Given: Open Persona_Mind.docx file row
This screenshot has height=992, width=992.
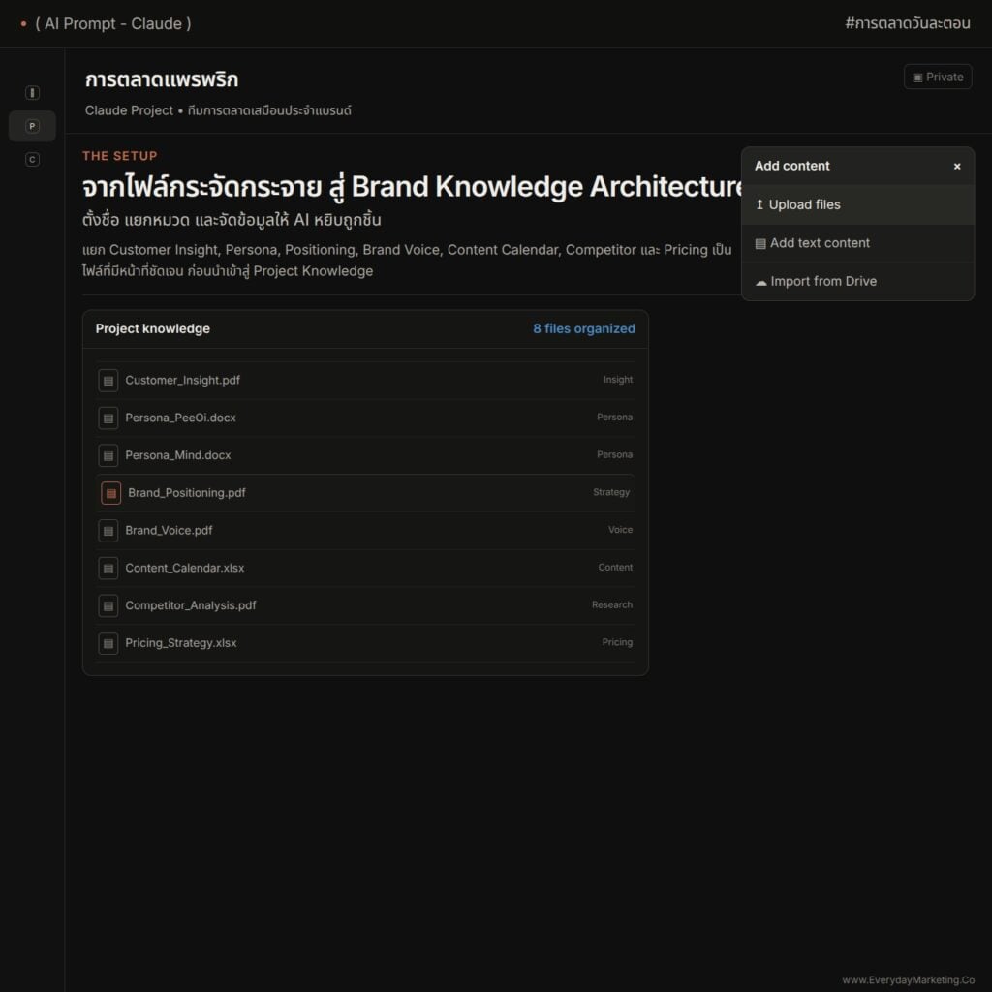Looking at the screenshot, I should tap(365, 455).
